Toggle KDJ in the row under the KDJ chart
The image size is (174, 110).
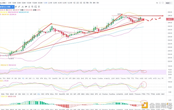[x=39, y=94]
